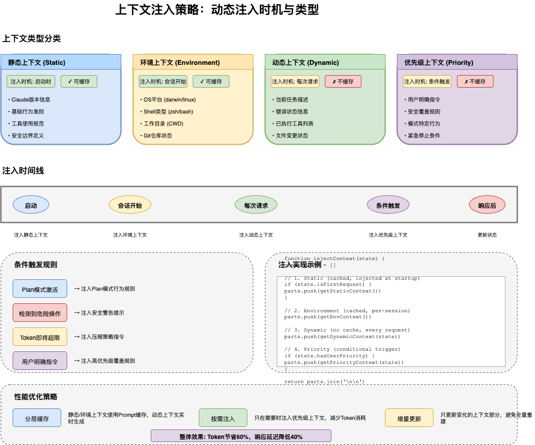The height and width of the screenshot is (445, 535).
Task: Select the 检测到危险操作 rule box
Action: pyautogui.click(x=40, y=313)
